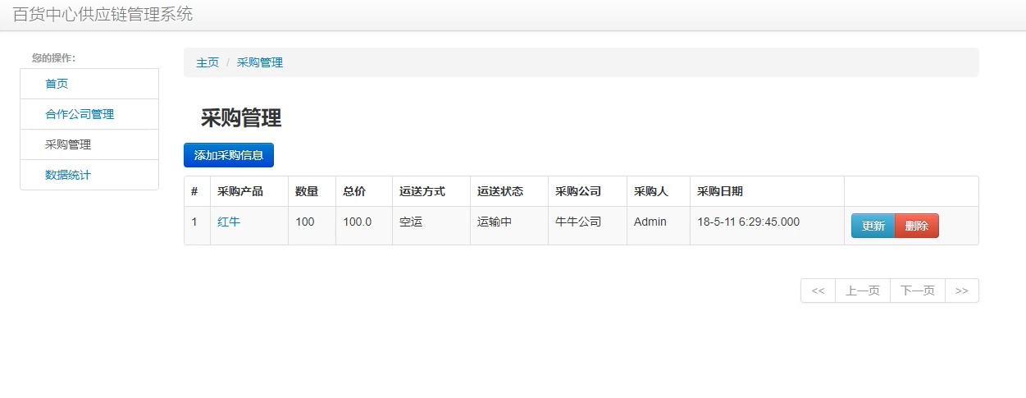The width and height of the screenshot is (1026, 398).
Task: Click the 更新 button for 红牛
Action: pos(873,226)
